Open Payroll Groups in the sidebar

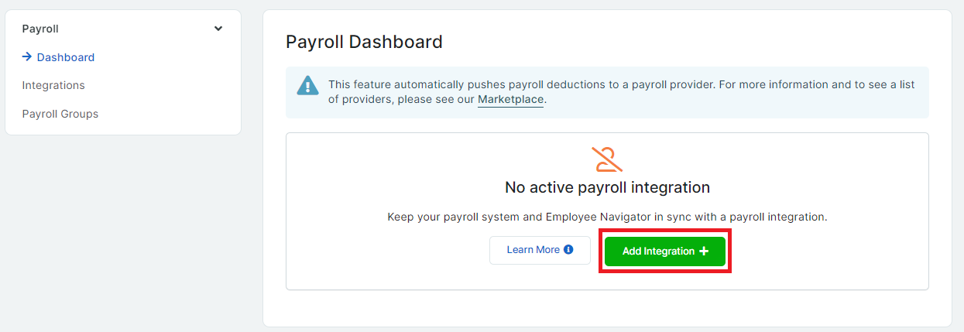tap(60, 114)
